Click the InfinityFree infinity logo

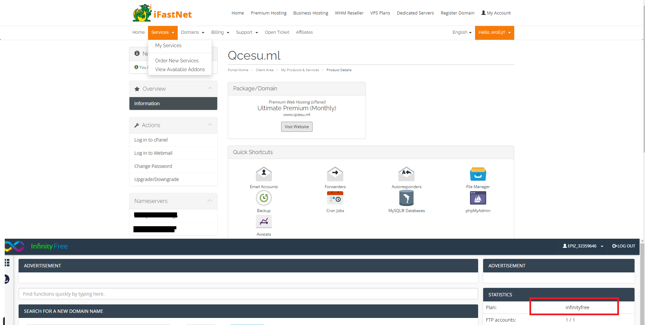tap(15, 246)
